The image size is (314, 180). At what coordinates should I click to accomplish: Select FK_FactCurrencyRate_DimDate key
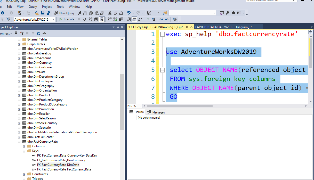58,165
